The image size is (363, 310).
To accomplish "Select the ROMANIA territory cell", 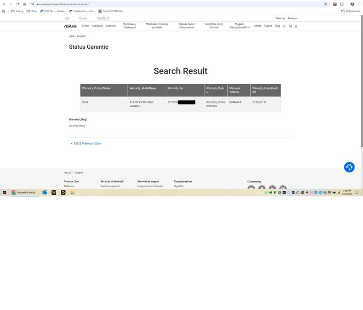I will (x=238, y=104).
